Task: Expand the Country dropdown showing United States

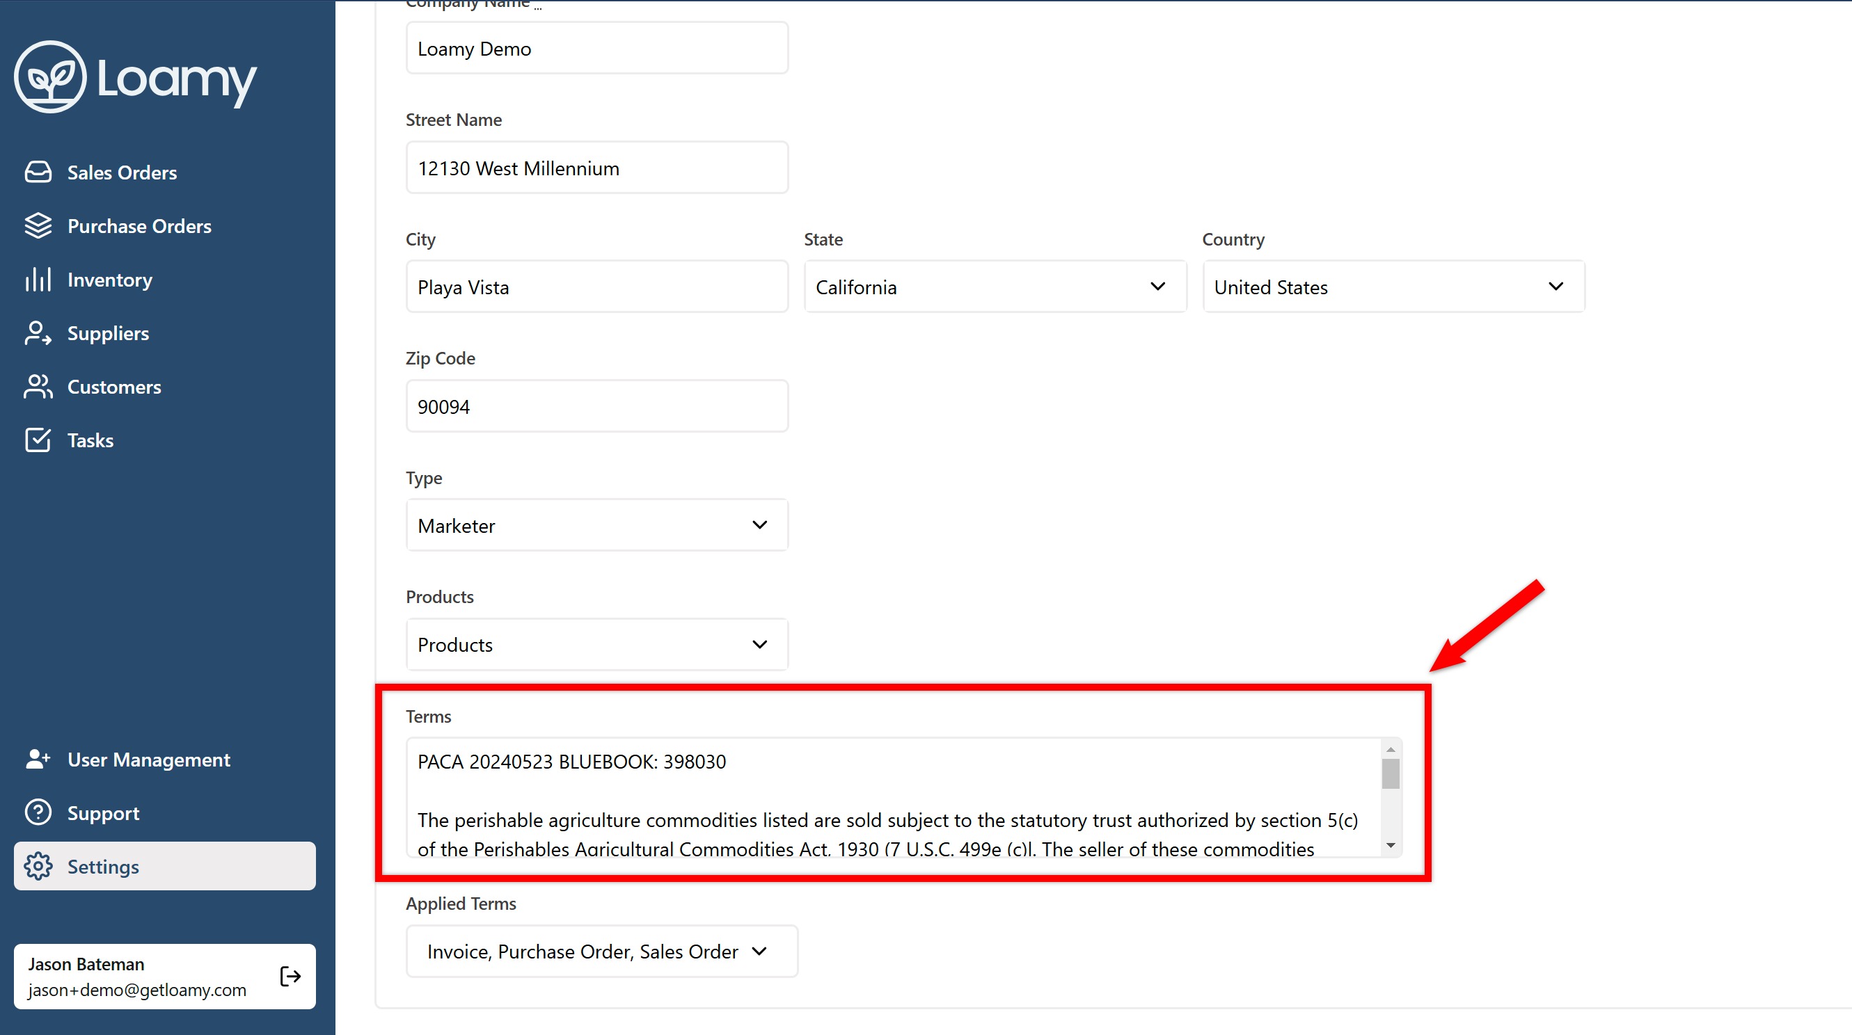Action: 1393,287
